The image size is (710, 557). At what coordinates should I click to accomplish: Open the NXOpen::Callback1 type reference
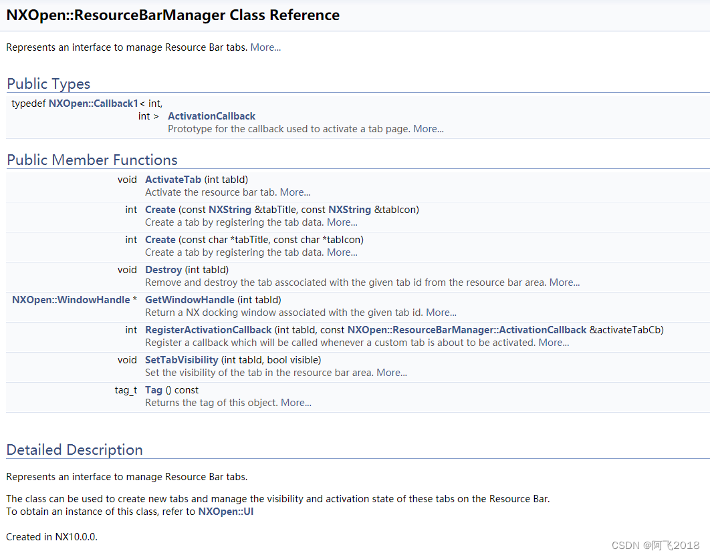click(x=92, y=103)
